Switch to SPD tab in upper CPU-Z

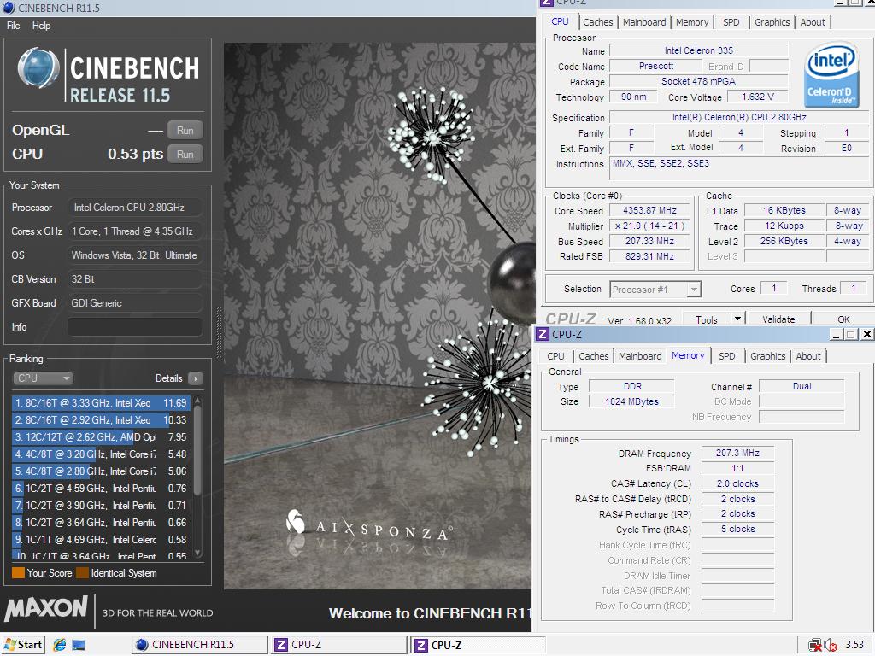(x=731, y=22)
